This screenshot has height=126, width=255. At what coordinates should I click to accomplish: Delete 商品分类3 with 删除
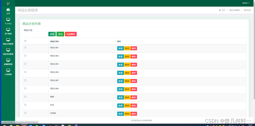tap(134, 65)
